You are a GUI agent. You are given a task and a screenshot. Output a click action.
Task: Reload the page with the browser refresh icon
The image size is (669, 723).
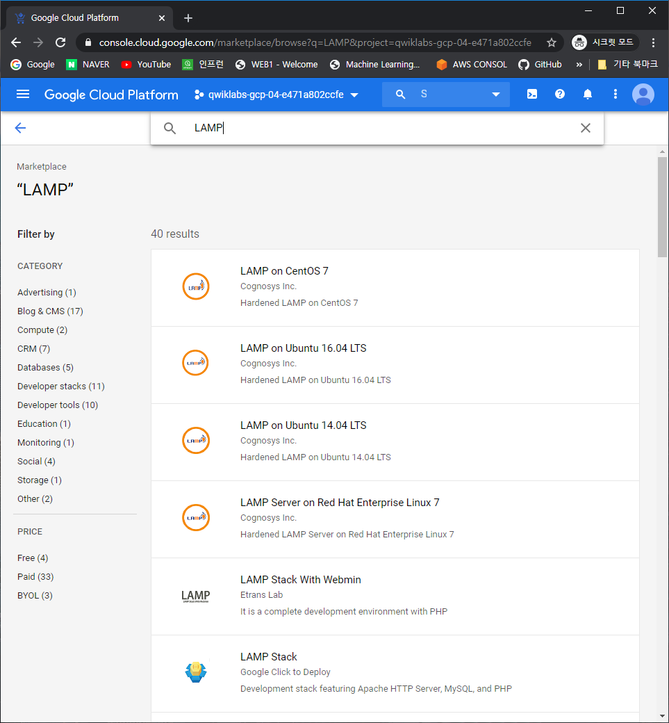click(60, 42)
